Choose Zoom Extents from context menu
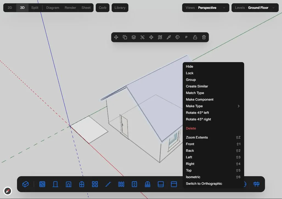 point(213,137)
